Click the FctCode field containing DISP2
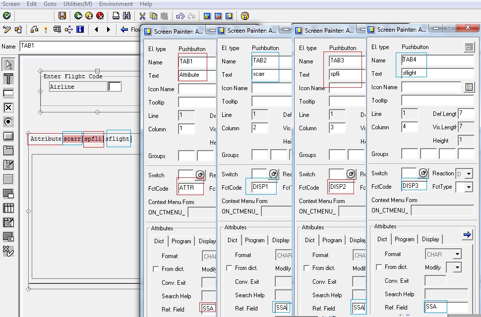Screen dimensions: 481x317 [x=341, y=187]
